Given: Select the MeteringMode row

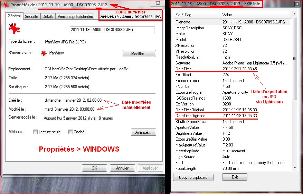Looking at the screenshot, I should 232,151.
